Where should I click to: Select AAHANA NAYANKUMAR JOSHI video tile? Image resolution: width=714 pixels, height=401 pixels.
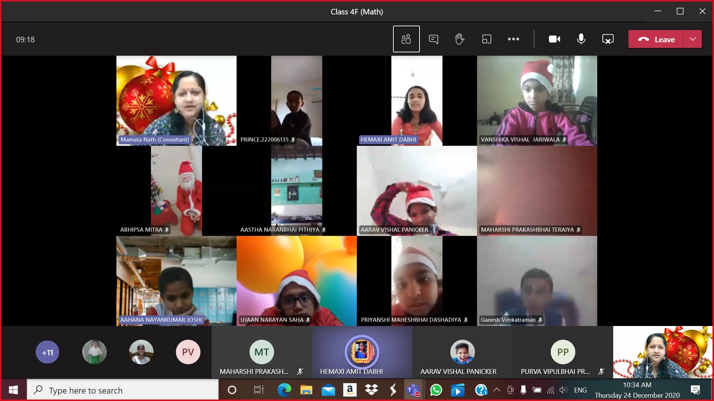176,281
